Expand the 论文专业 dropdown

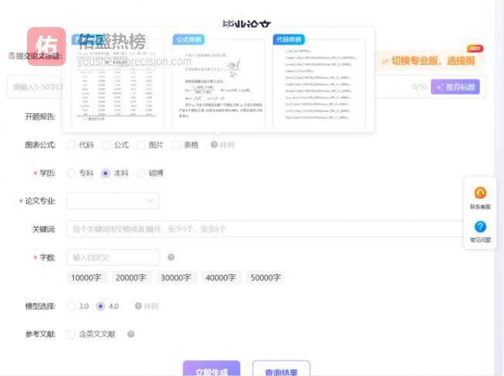click(113, 201)
